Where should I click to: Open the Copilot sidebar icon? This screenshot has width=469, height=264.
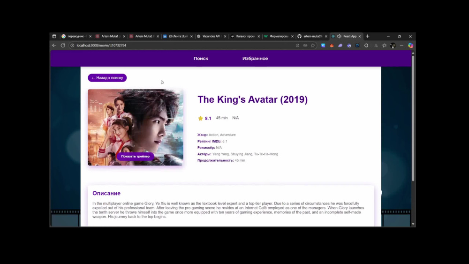point(411,45)
